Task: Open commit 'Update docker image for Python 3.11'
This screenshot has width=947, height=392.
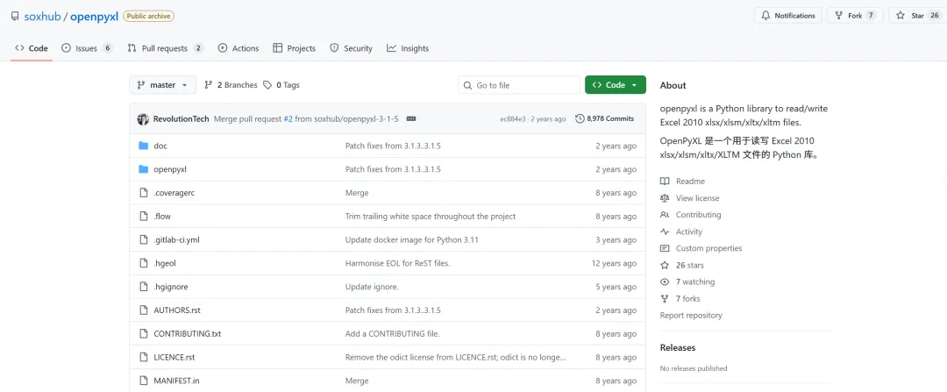Action: (412, 239)
